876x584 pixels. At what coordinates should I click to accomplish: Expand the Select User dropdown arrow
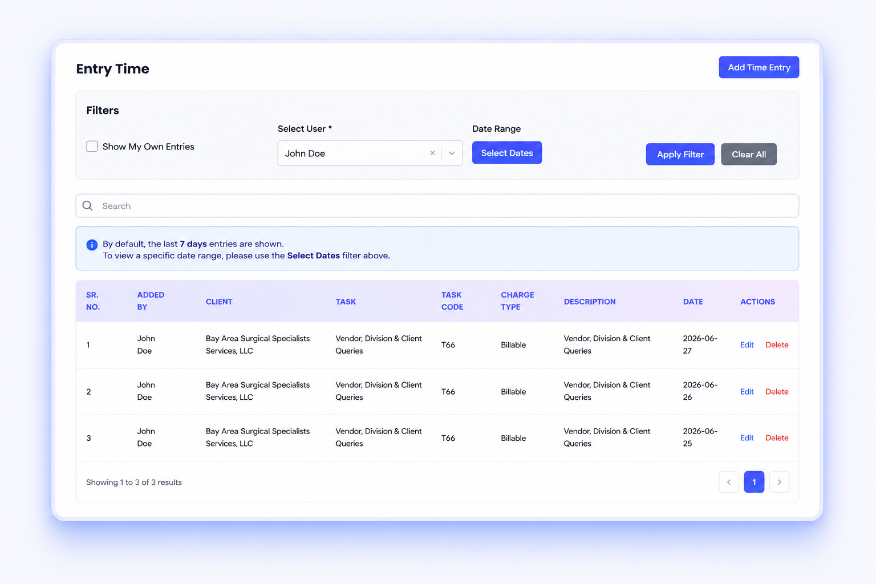tap(452, 153)
